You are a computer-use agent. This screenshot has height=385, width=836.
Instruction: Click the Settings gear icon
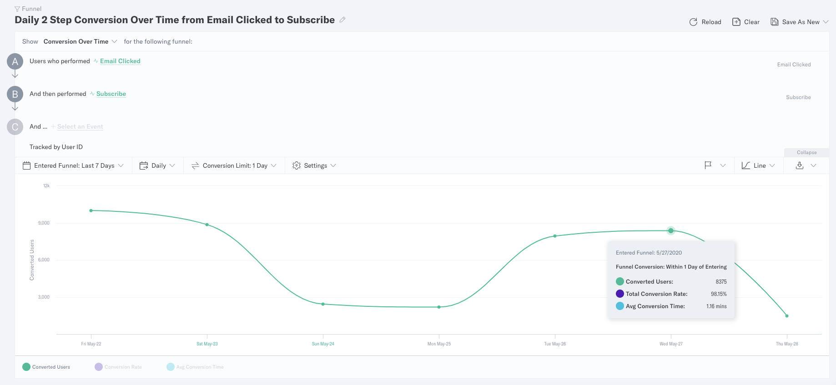tap(297, 165)
